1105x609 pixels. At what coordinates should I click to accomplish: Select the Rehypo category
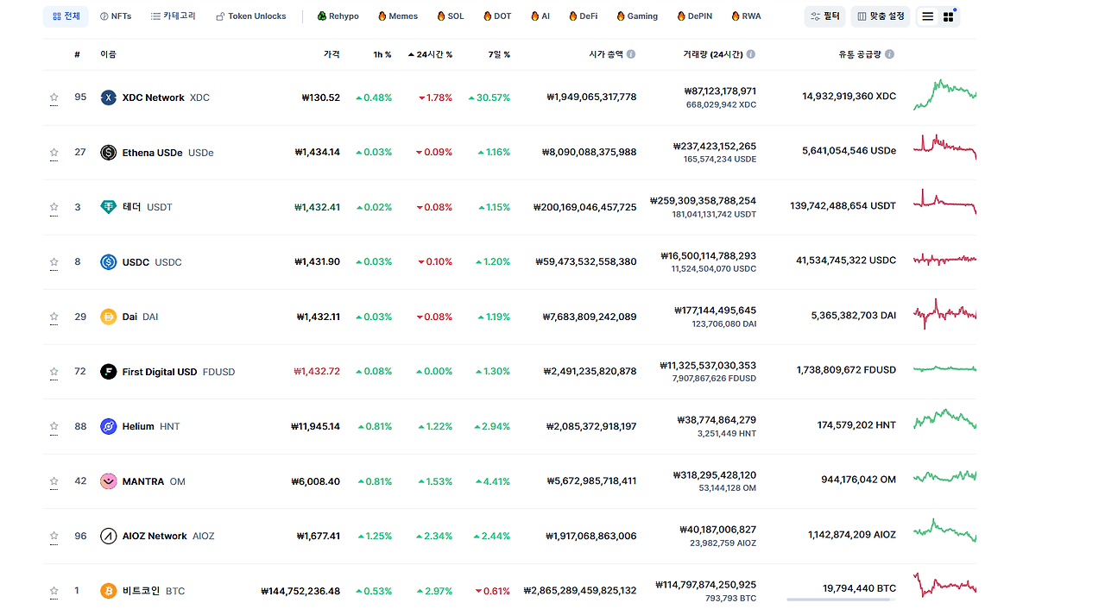coord(338,16)
